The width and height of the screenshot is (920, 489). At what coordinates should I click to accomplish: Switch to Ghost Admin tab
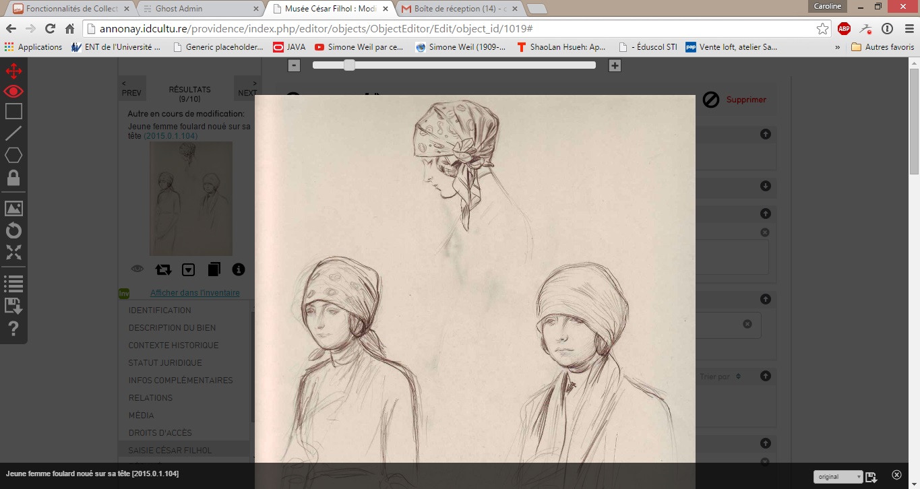200,9
